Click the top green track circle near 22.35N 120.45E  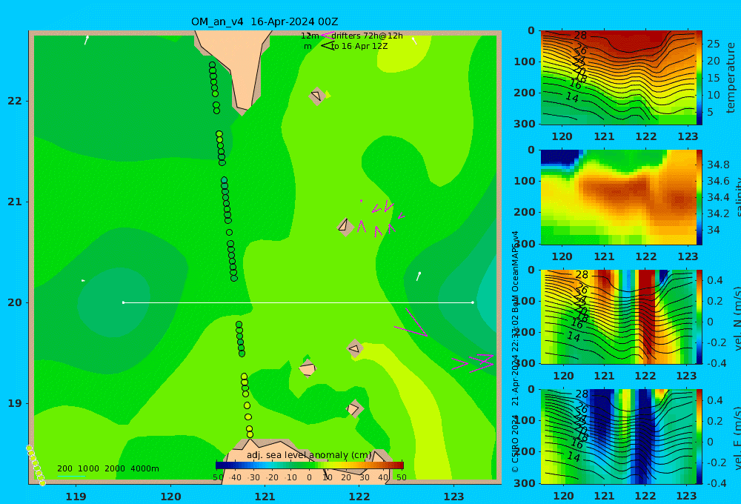click(212, 65)
